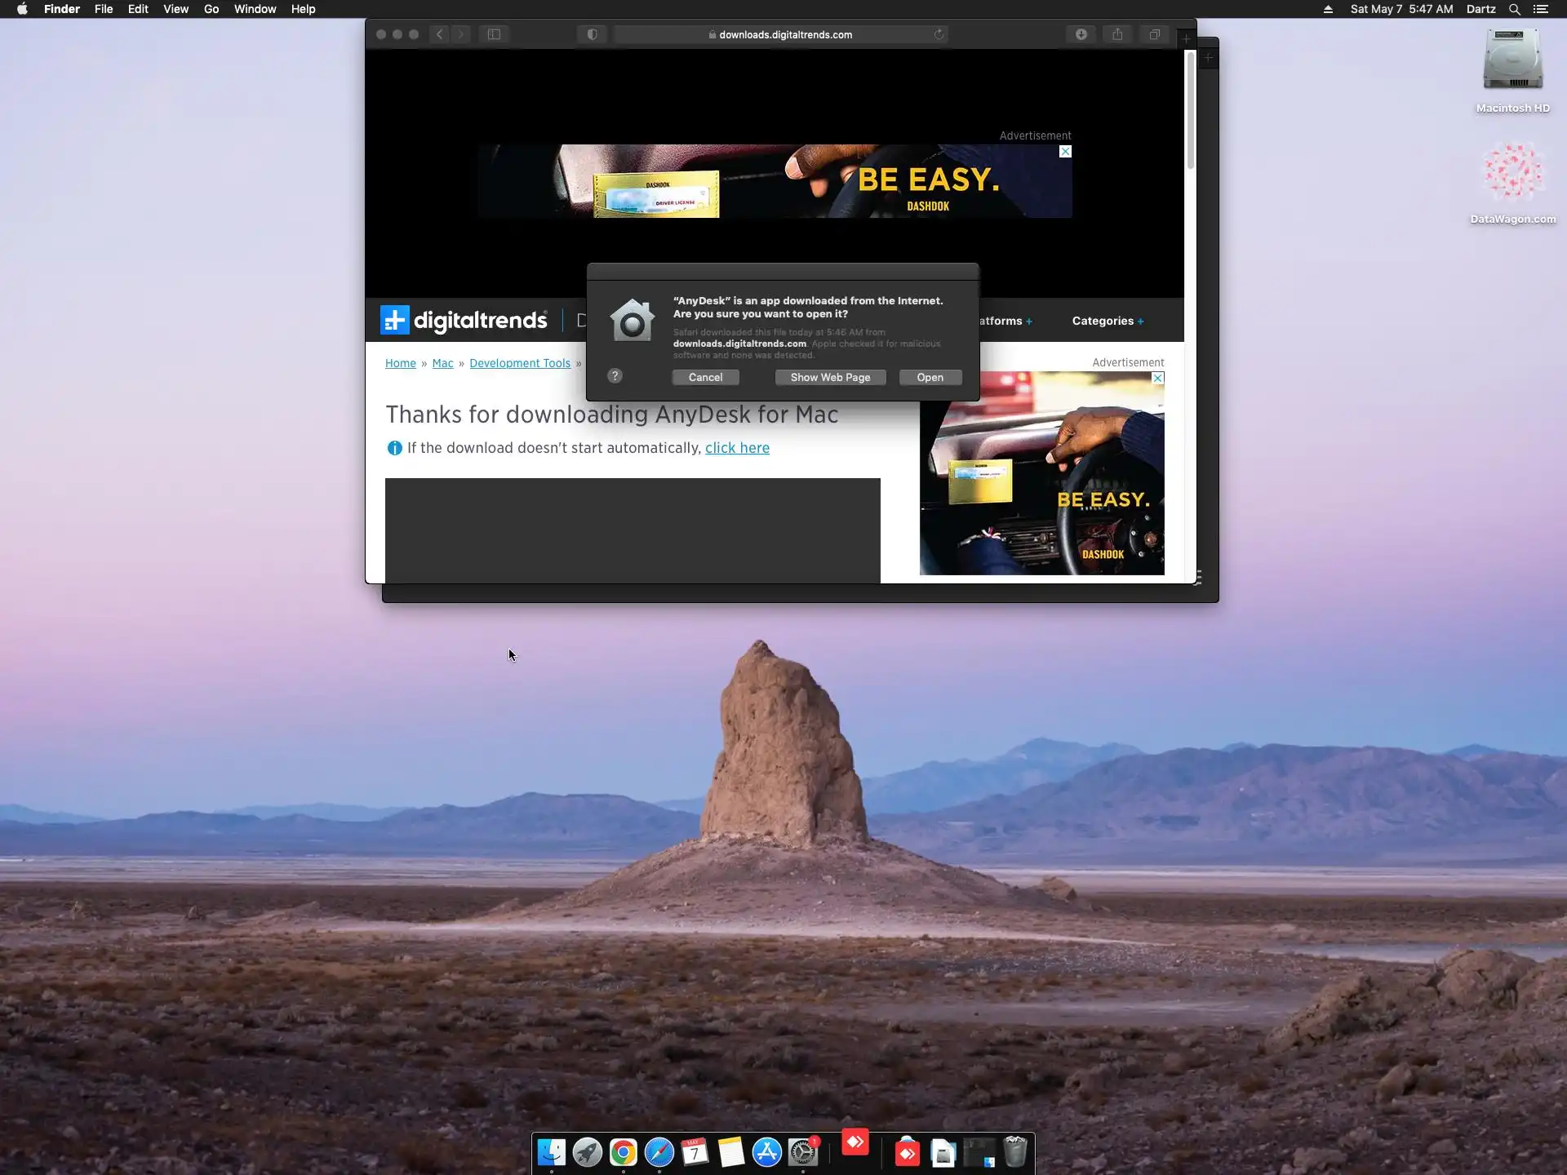Click the Safari reload page icon
Viewport: 1567px width, 1175px height.
point(939,34)
